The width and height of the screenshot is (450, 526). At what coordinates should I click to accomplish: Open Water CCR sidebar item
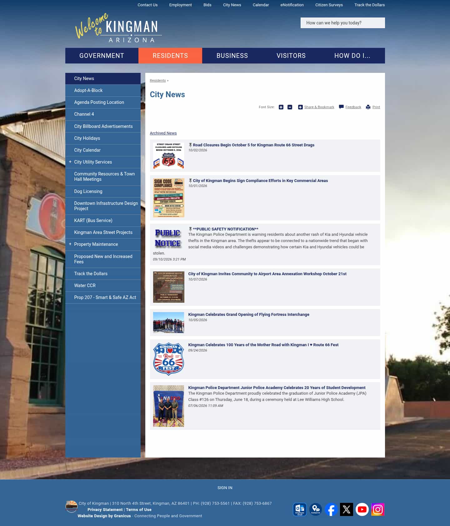(103, 286)
